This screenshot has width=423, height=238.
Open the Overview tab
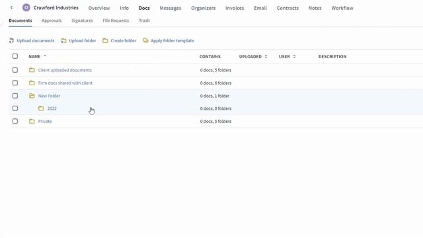point(99,8)
